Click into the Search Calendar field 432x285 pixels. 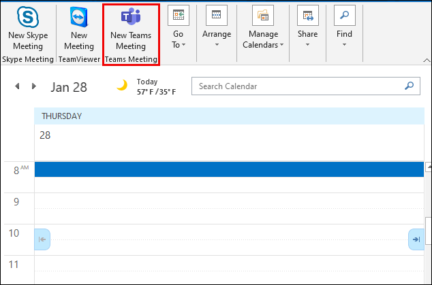point(306,86)
